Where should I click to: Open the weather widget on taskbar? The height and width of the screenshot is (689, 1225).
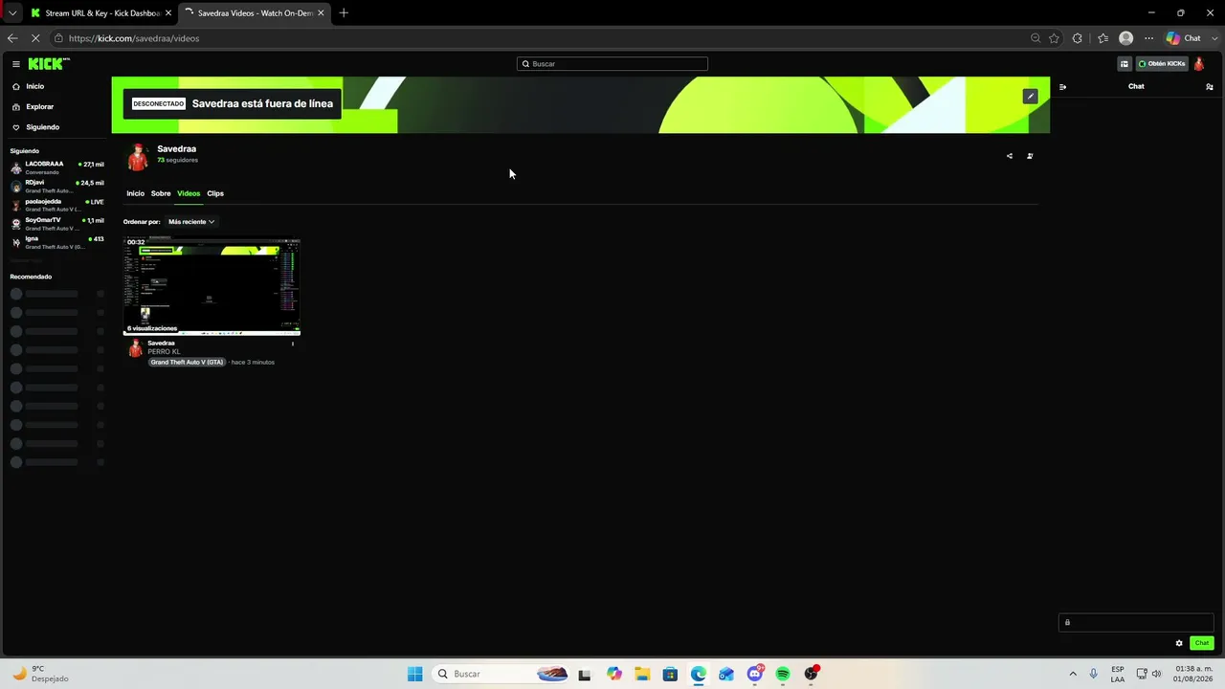tap(40, 674)
